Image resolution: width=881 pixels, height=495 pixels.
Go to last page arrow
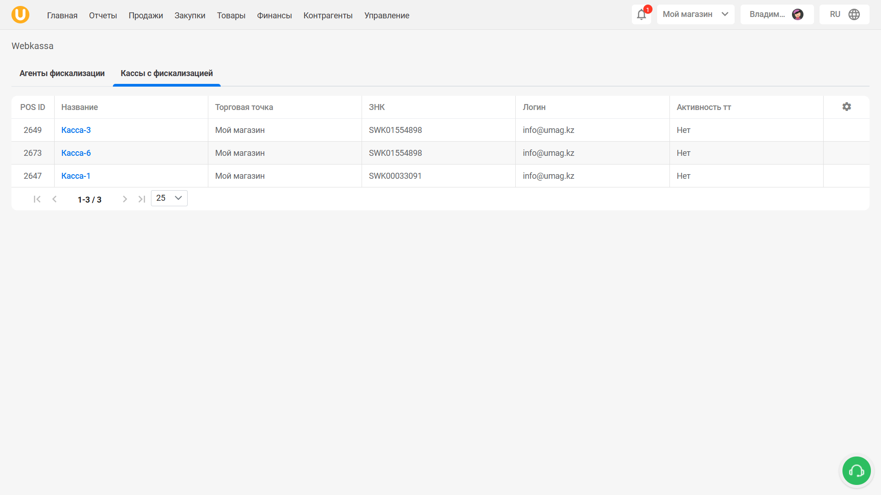coord(142,199)
